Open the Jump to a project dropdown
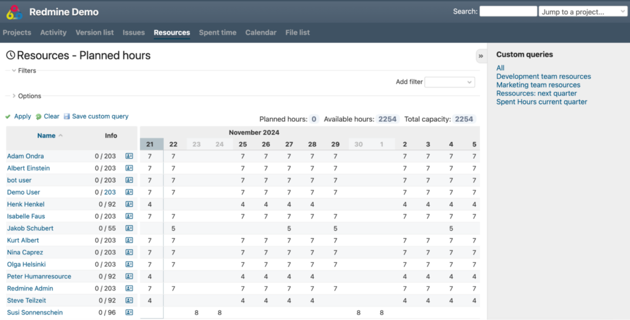630x320 pixels. (x=582, y=12)
